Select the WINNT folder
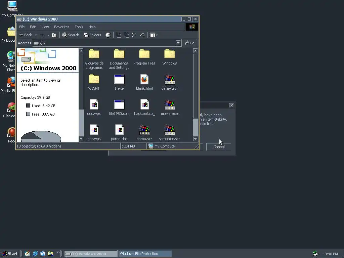This screenshot has width=344, height=258. pyautogui.click(x=94, y=82)
